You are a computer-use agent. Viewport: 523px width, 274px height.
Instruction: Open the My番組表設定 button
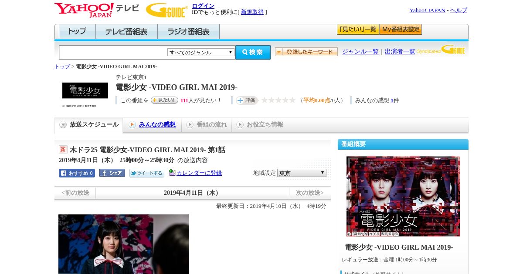pos(401,30)
